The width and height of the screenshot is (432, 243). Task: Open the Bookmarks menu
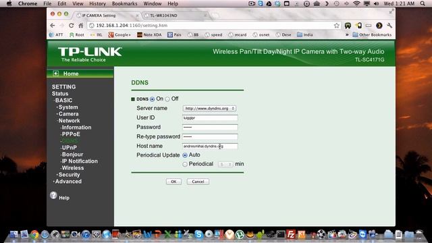pyautogui.click(x=124, y=3)
